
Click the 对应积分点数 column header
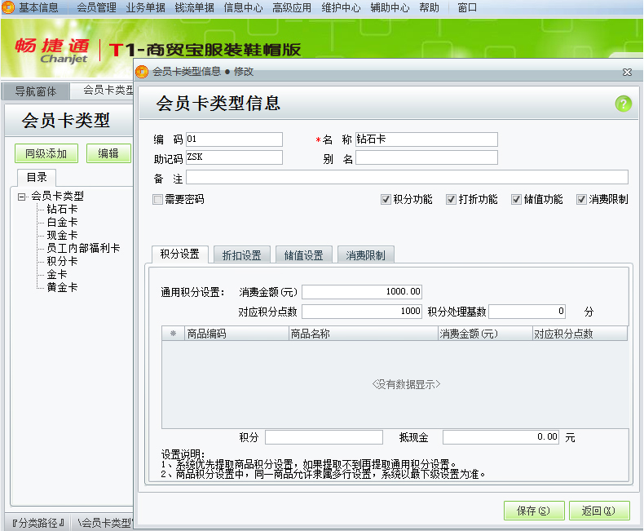click(580, 334)
